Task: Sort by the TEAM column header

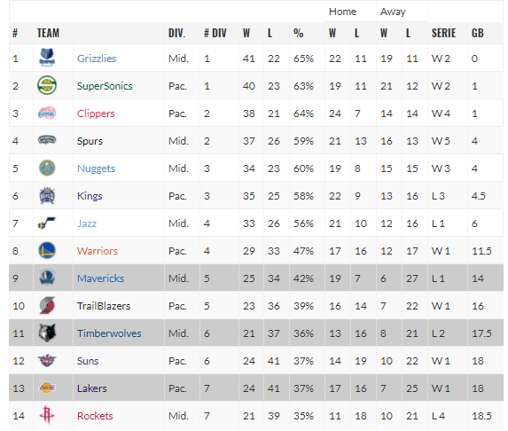Action: 48,33
